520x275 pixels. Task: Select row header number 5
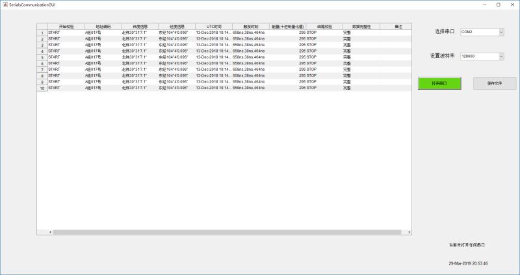click(42, 57)
